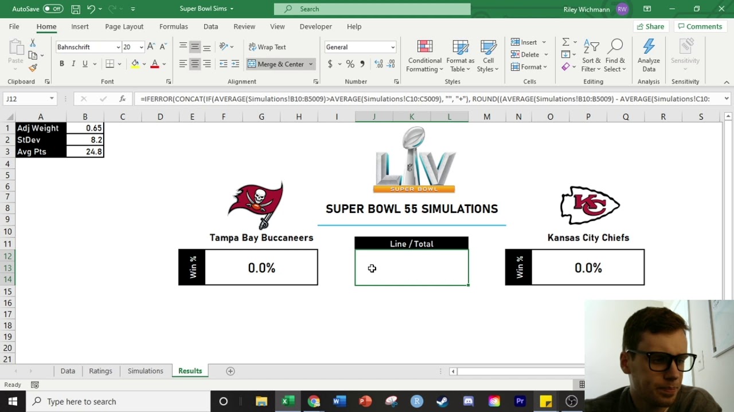Open Conditional Formatting menu
The image size is (734, 412).
(424, 56)
